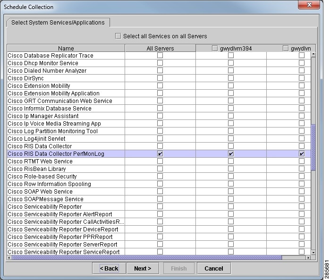Check All Servers for Cisco Database Replicator Trace
Image resolution: width=330 pixels, height=280 pixels.
(160, 55)
